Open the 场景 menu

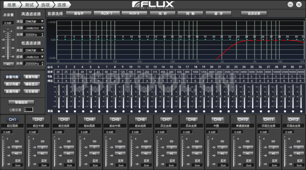click(11, 5)
